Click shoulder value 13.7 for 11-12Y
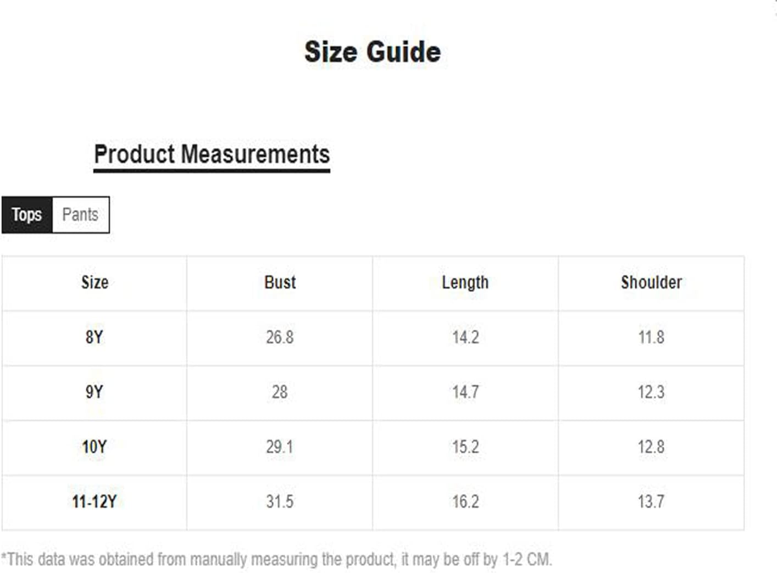 (651, 502)
